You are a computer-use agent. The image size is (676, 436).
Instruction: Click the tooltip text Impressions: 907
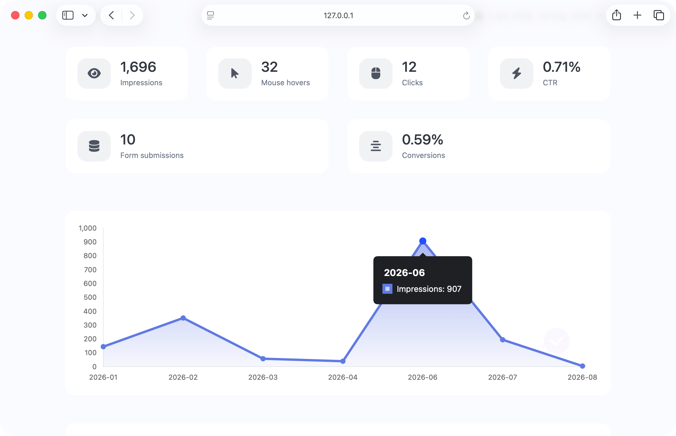coord(429,289)
